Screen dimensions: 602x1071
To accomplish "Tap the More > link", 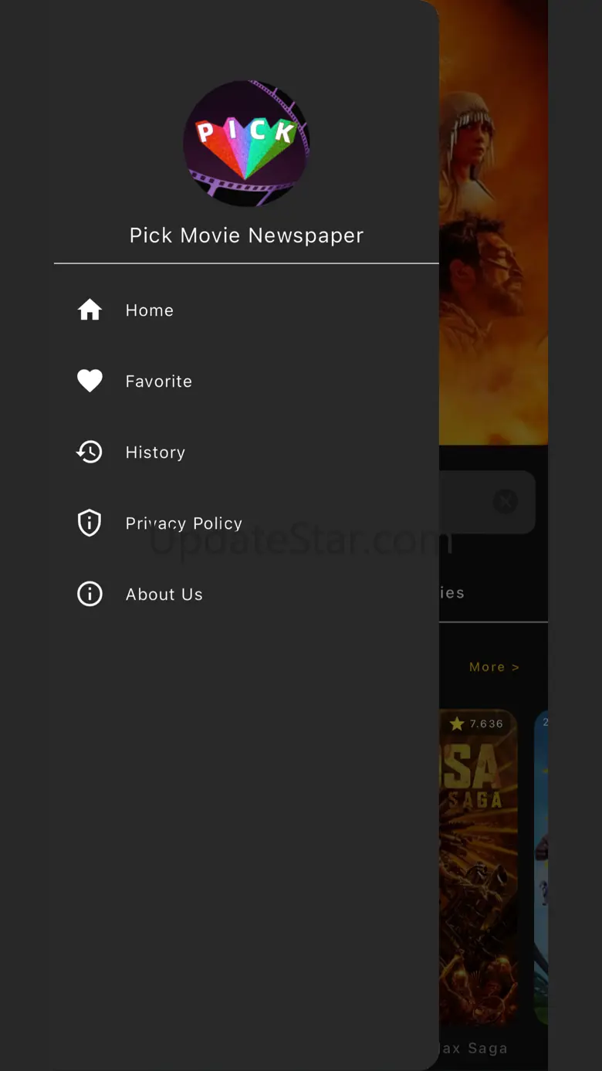I will tap(494, 666).
